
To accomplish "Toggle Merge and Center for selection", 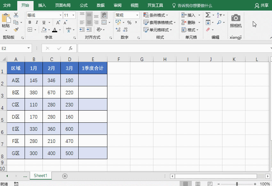I will (x=104, y=22).
